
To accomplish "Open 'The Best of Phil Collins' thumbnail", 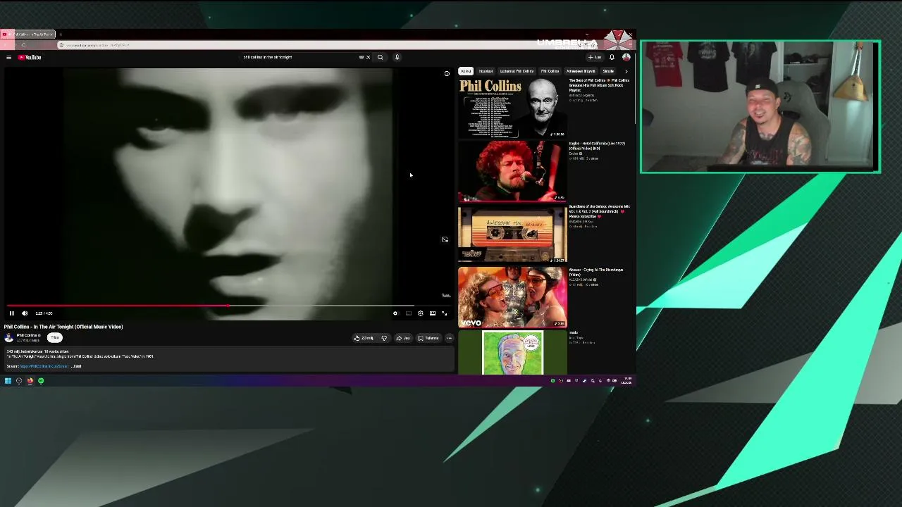I will [512, 108].
